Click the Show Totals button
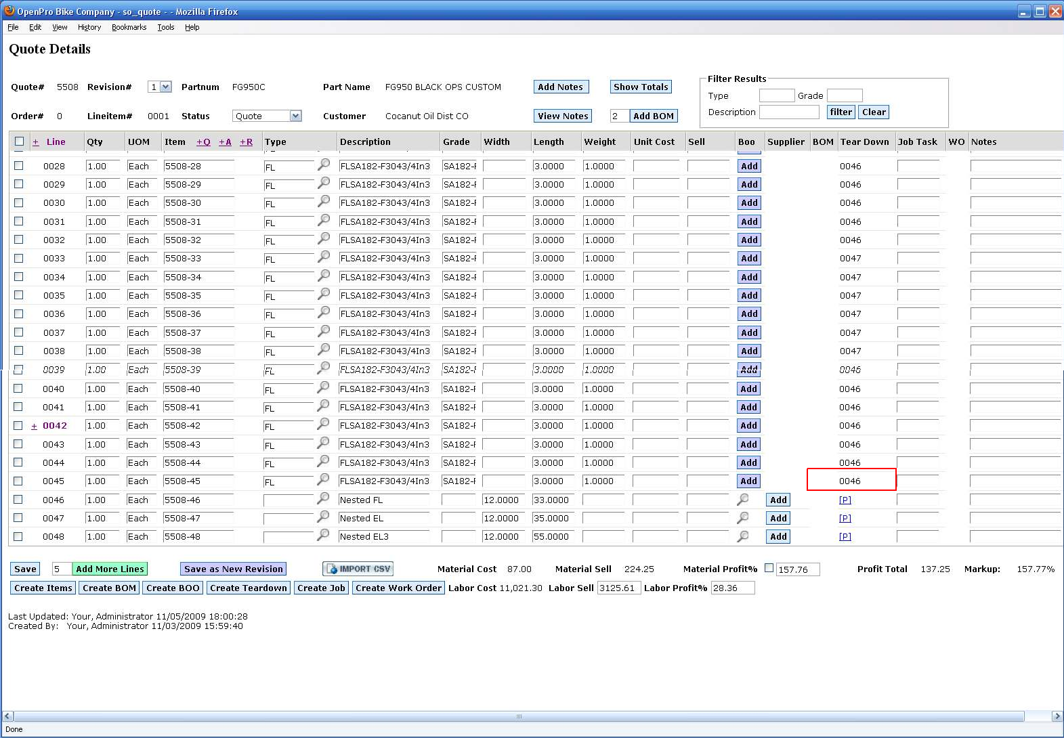Viewport: 1064px width, 738px height. point(641,87)
